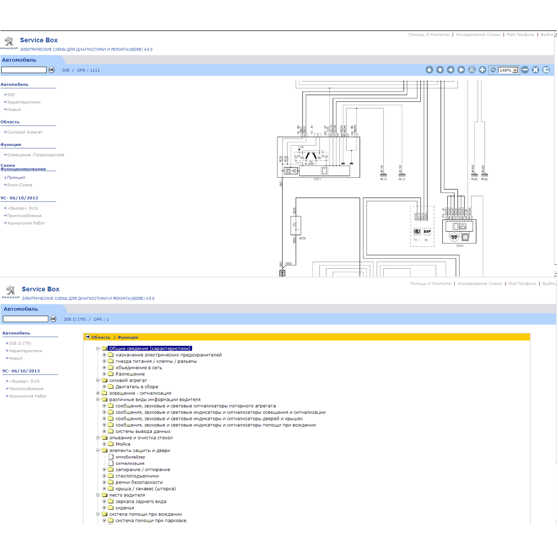Collapse the 'силовой агрегат' tree node
This screenshot has width=558, height=558.
point(98,380)
